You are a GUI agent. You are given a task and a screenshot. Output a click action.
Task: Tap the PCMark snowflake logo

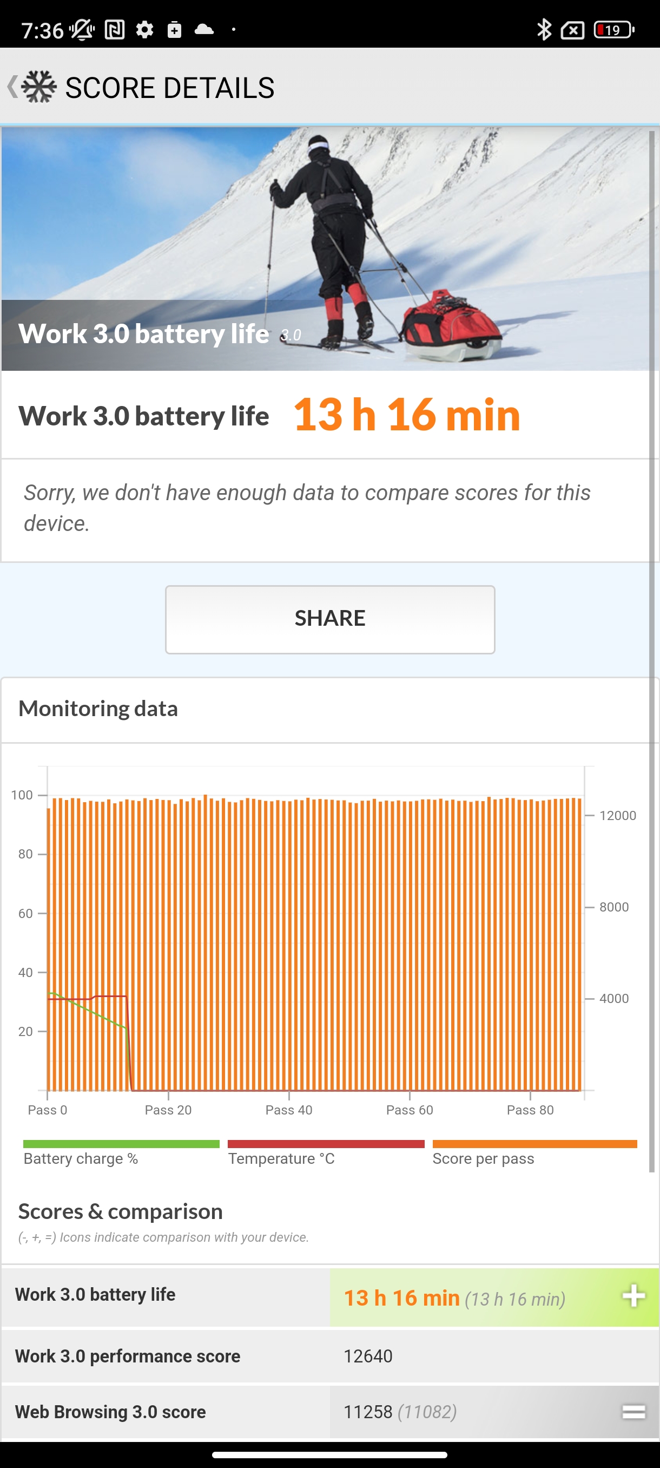[39, 87]
